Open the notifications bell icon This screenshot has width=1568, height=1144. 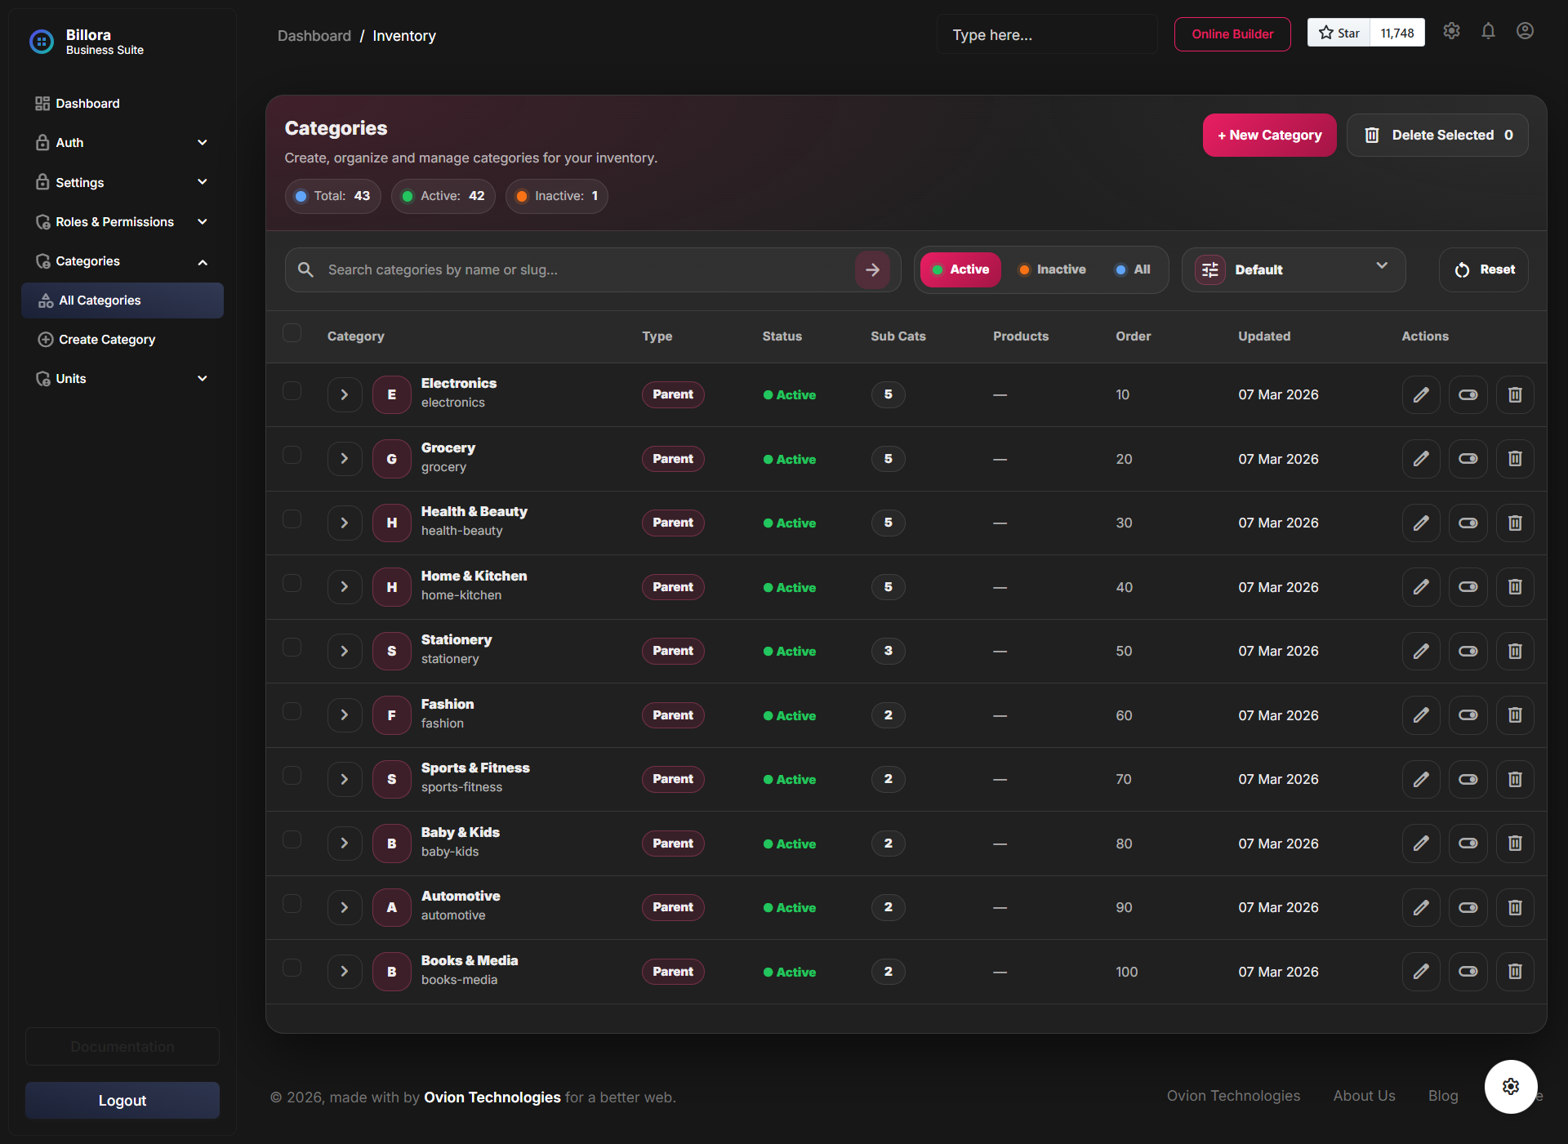(x=1487, y=31)
